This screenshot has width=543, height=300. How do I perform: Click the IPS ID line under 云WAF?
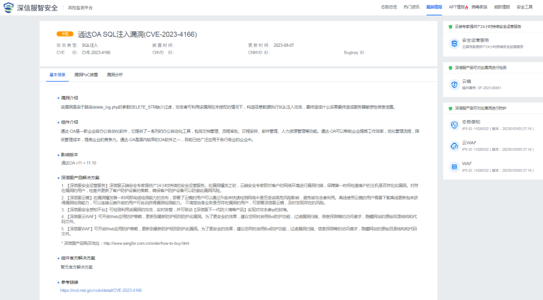click(x=498, y=149)
